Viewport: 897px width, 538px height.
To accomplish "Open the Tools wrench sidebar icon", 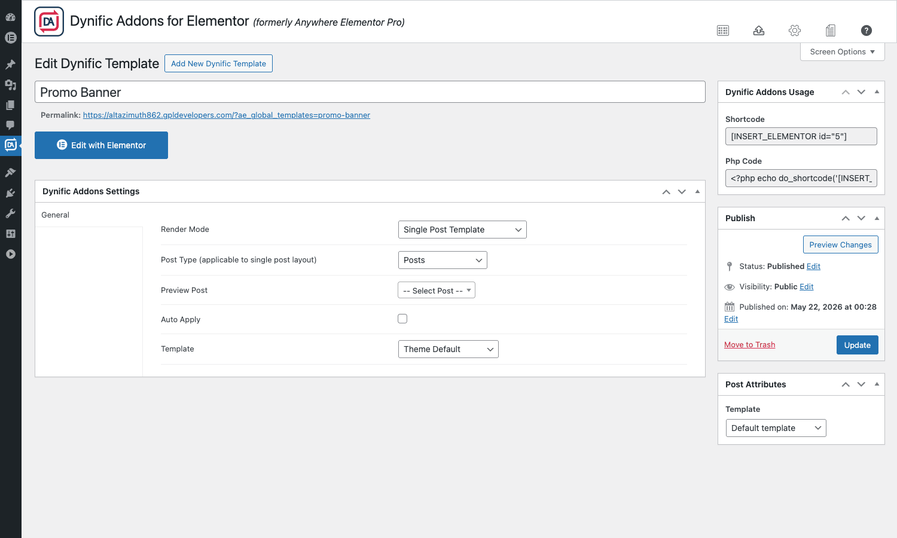I will tap(10, 213).
